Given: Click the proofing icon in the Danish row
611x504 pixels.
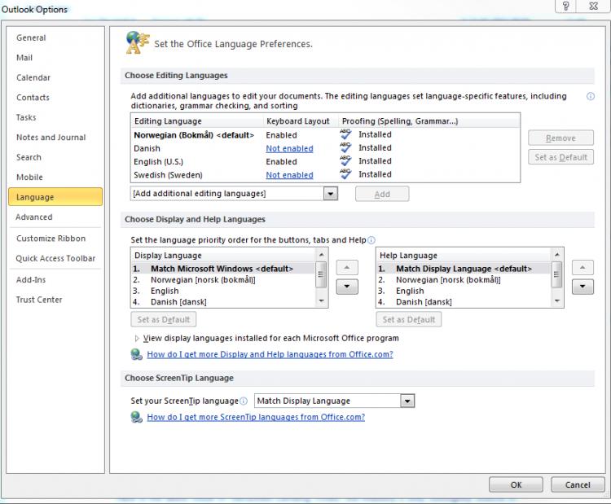Looking at the screenshot, I should [346, 148].
